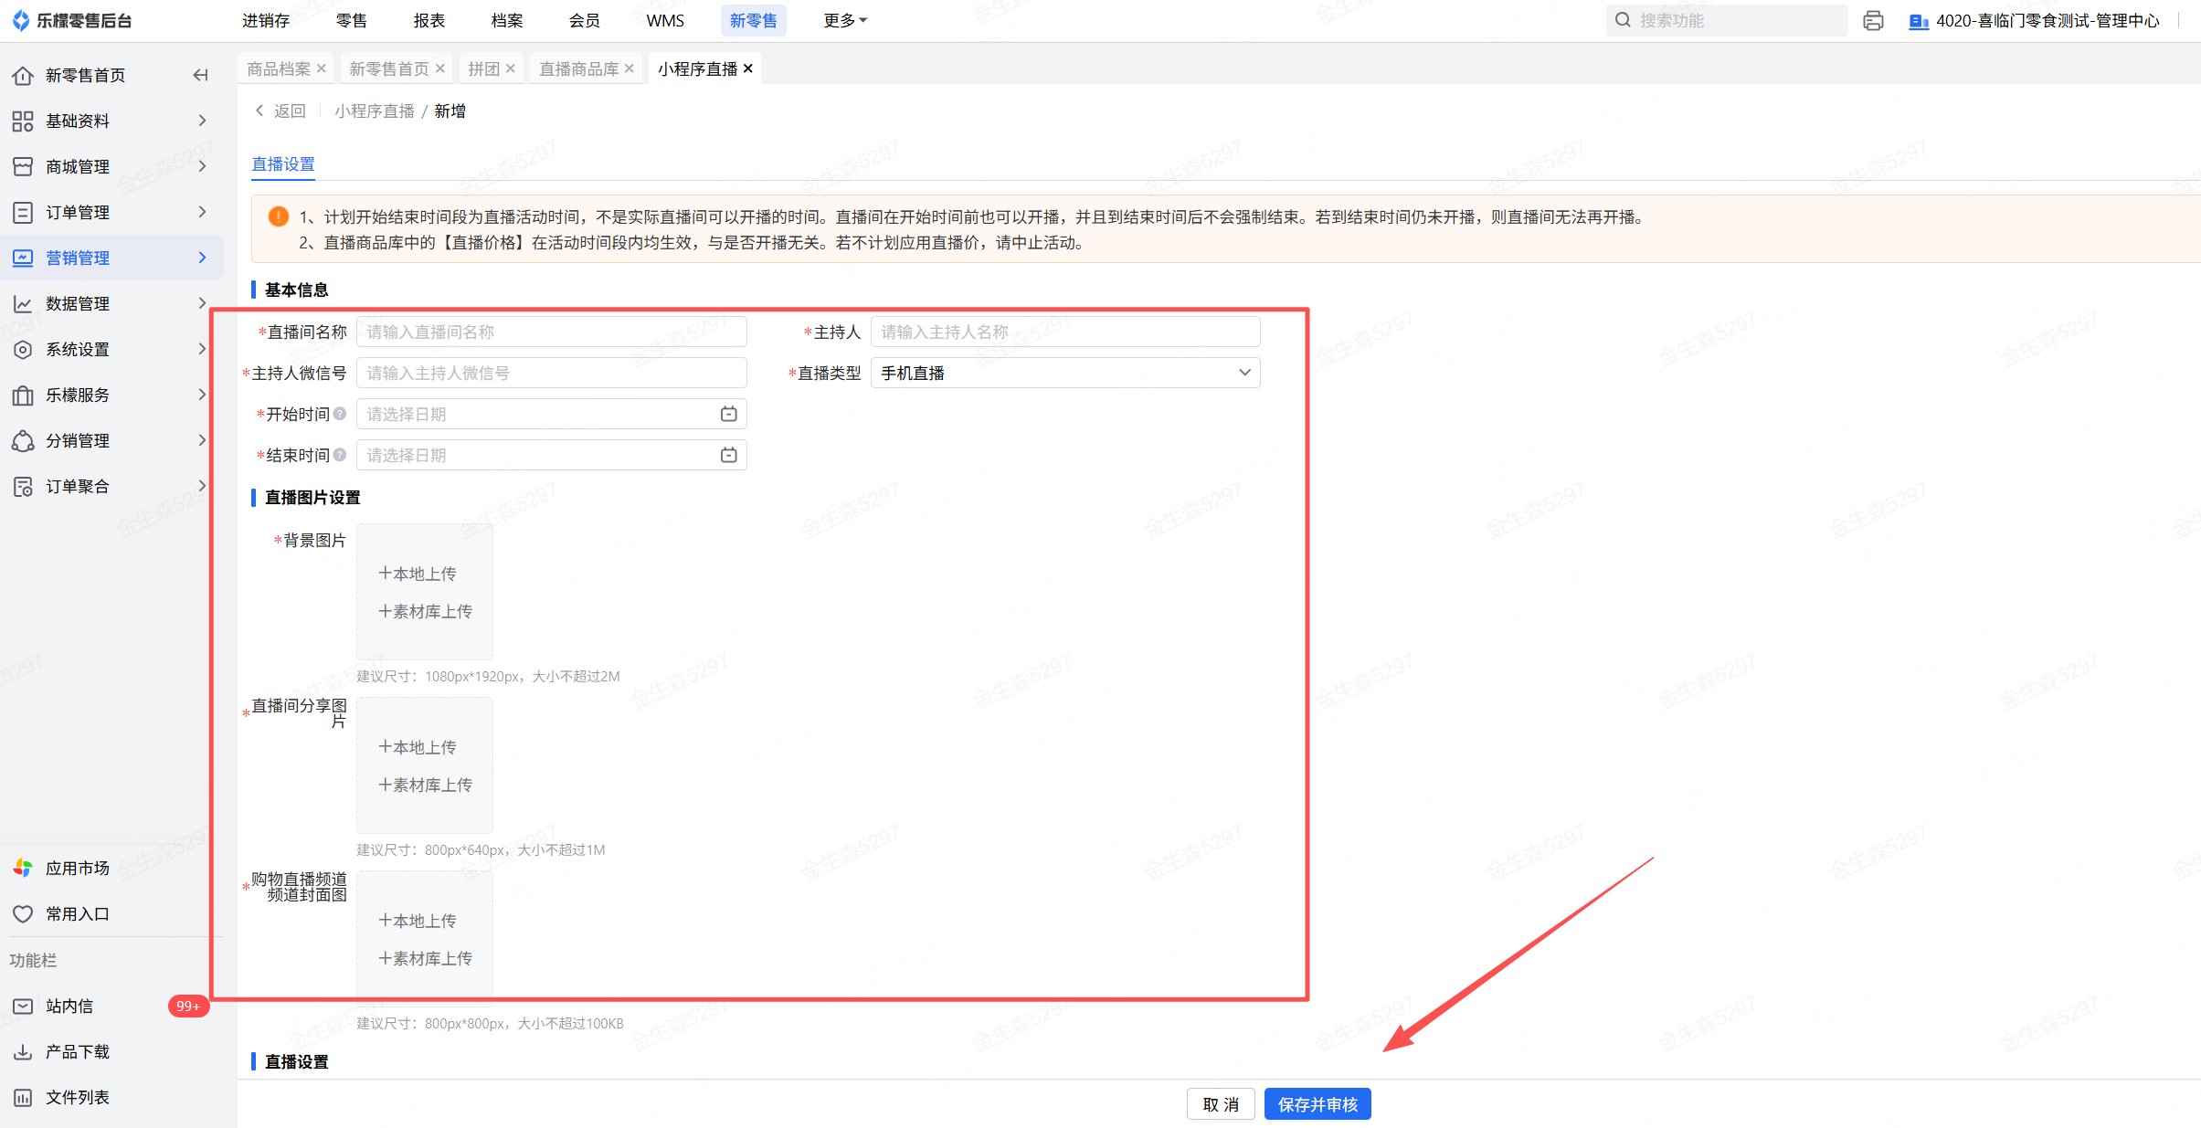Collapse the sidebar with the arrow icon
This screenshot has width=2201, height=1128.
pyautogui.click(x=200, y=75)
